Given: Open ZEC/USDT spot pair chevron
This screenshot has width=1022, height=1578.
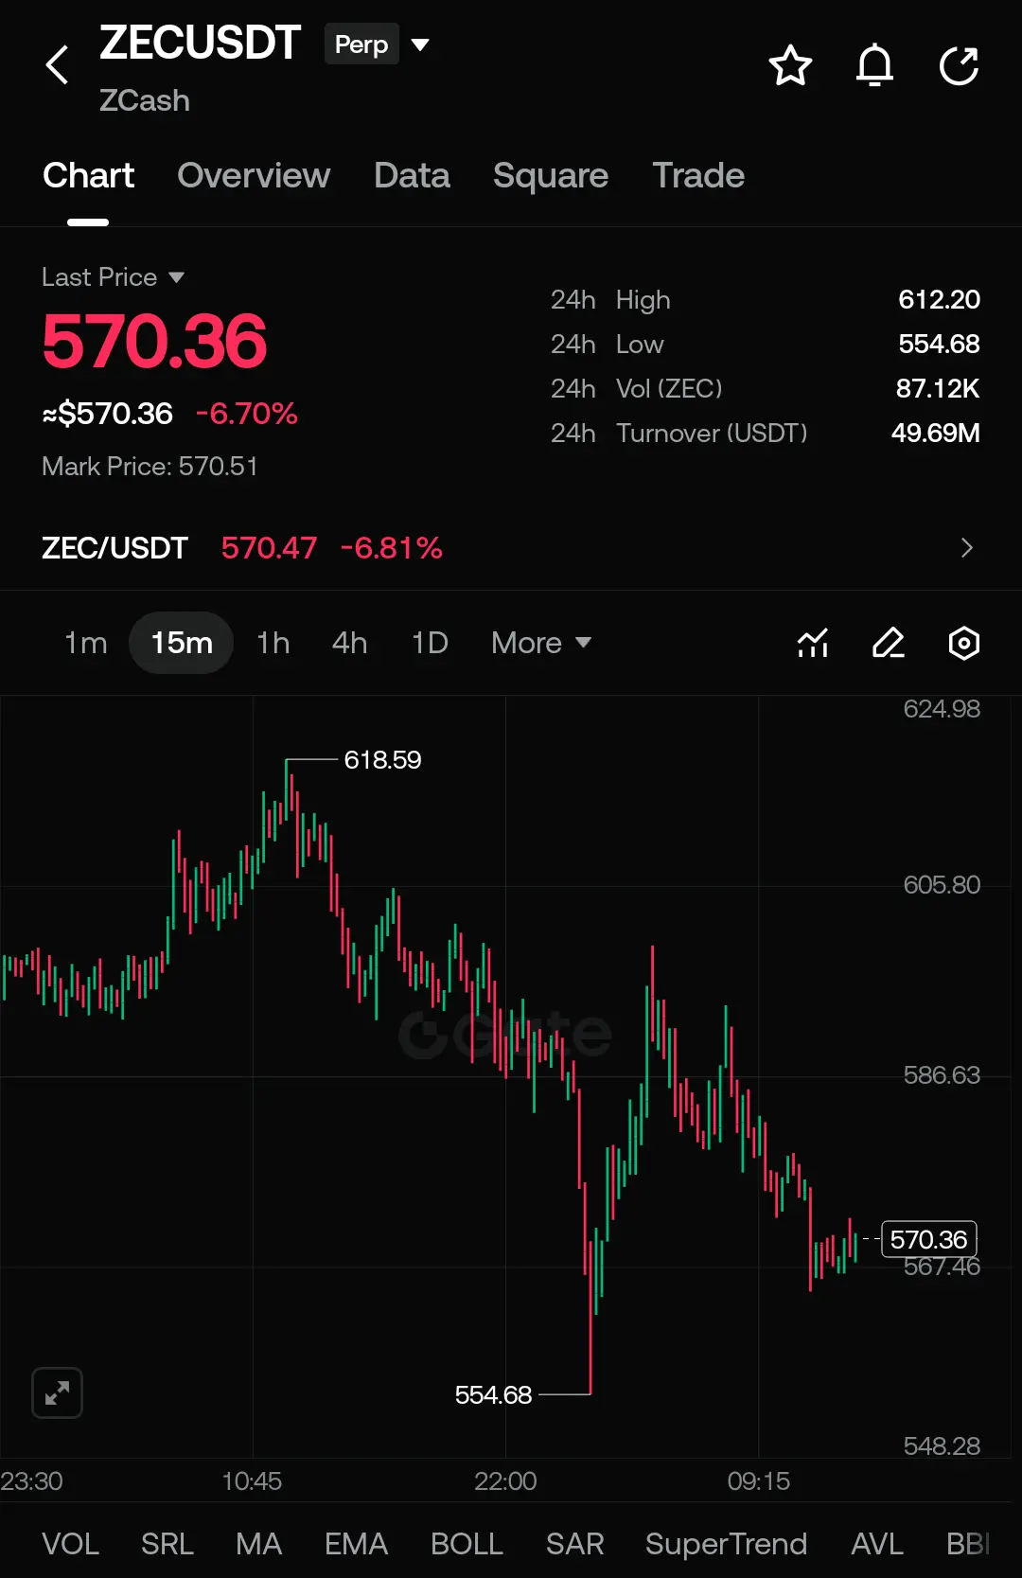Looking at the screenshot, I should [966, 548].
